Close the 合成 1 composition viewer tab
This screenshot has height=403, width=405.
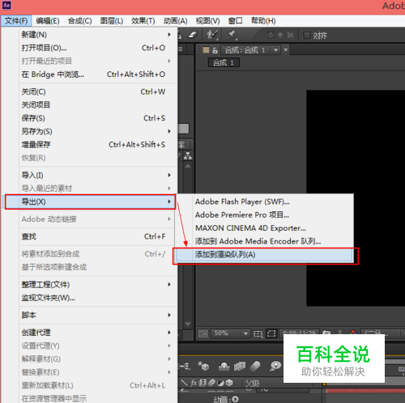pos(286,49)
